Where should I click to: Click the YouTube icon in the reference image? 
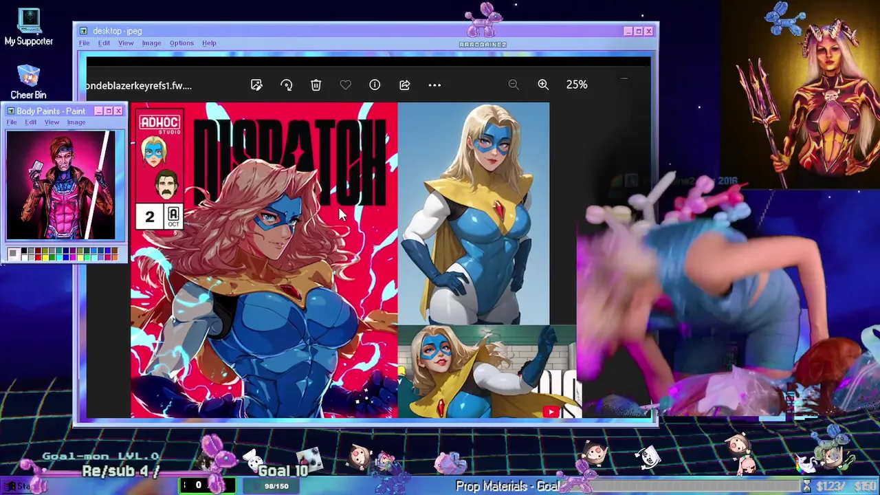[x=551, y=412]
